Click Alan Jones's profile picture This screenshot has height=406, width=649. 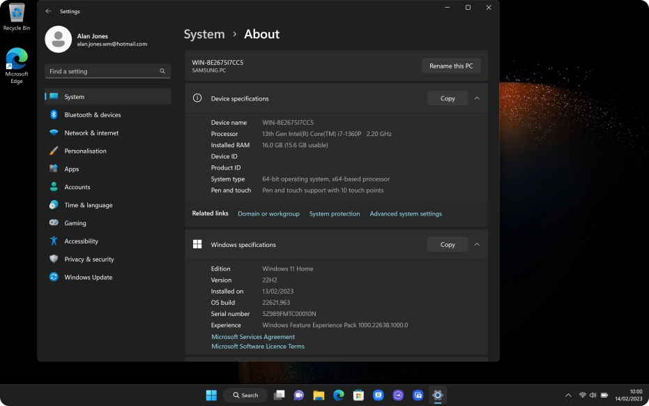57,39
